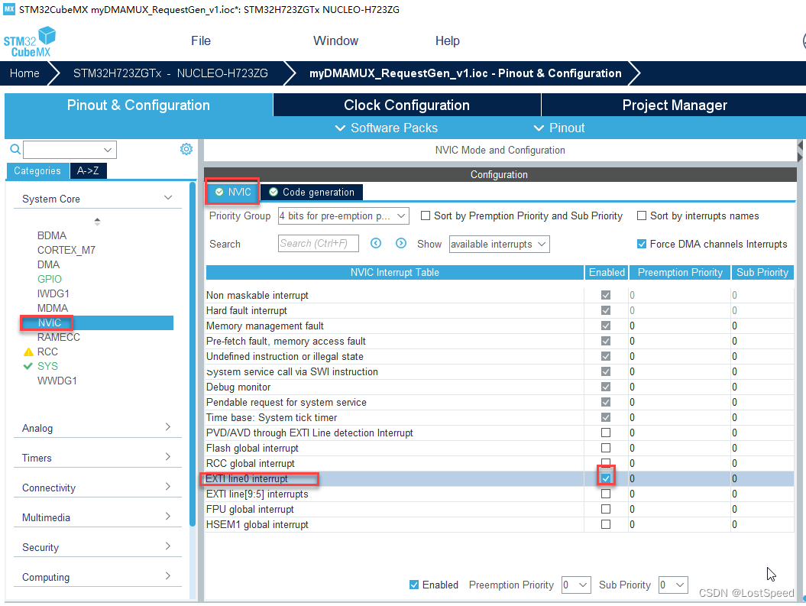Toggle the bottom Enabled checkbox

[414, 585]
